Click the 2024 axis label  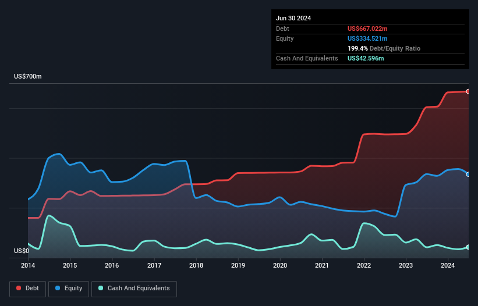click(448, 265)
